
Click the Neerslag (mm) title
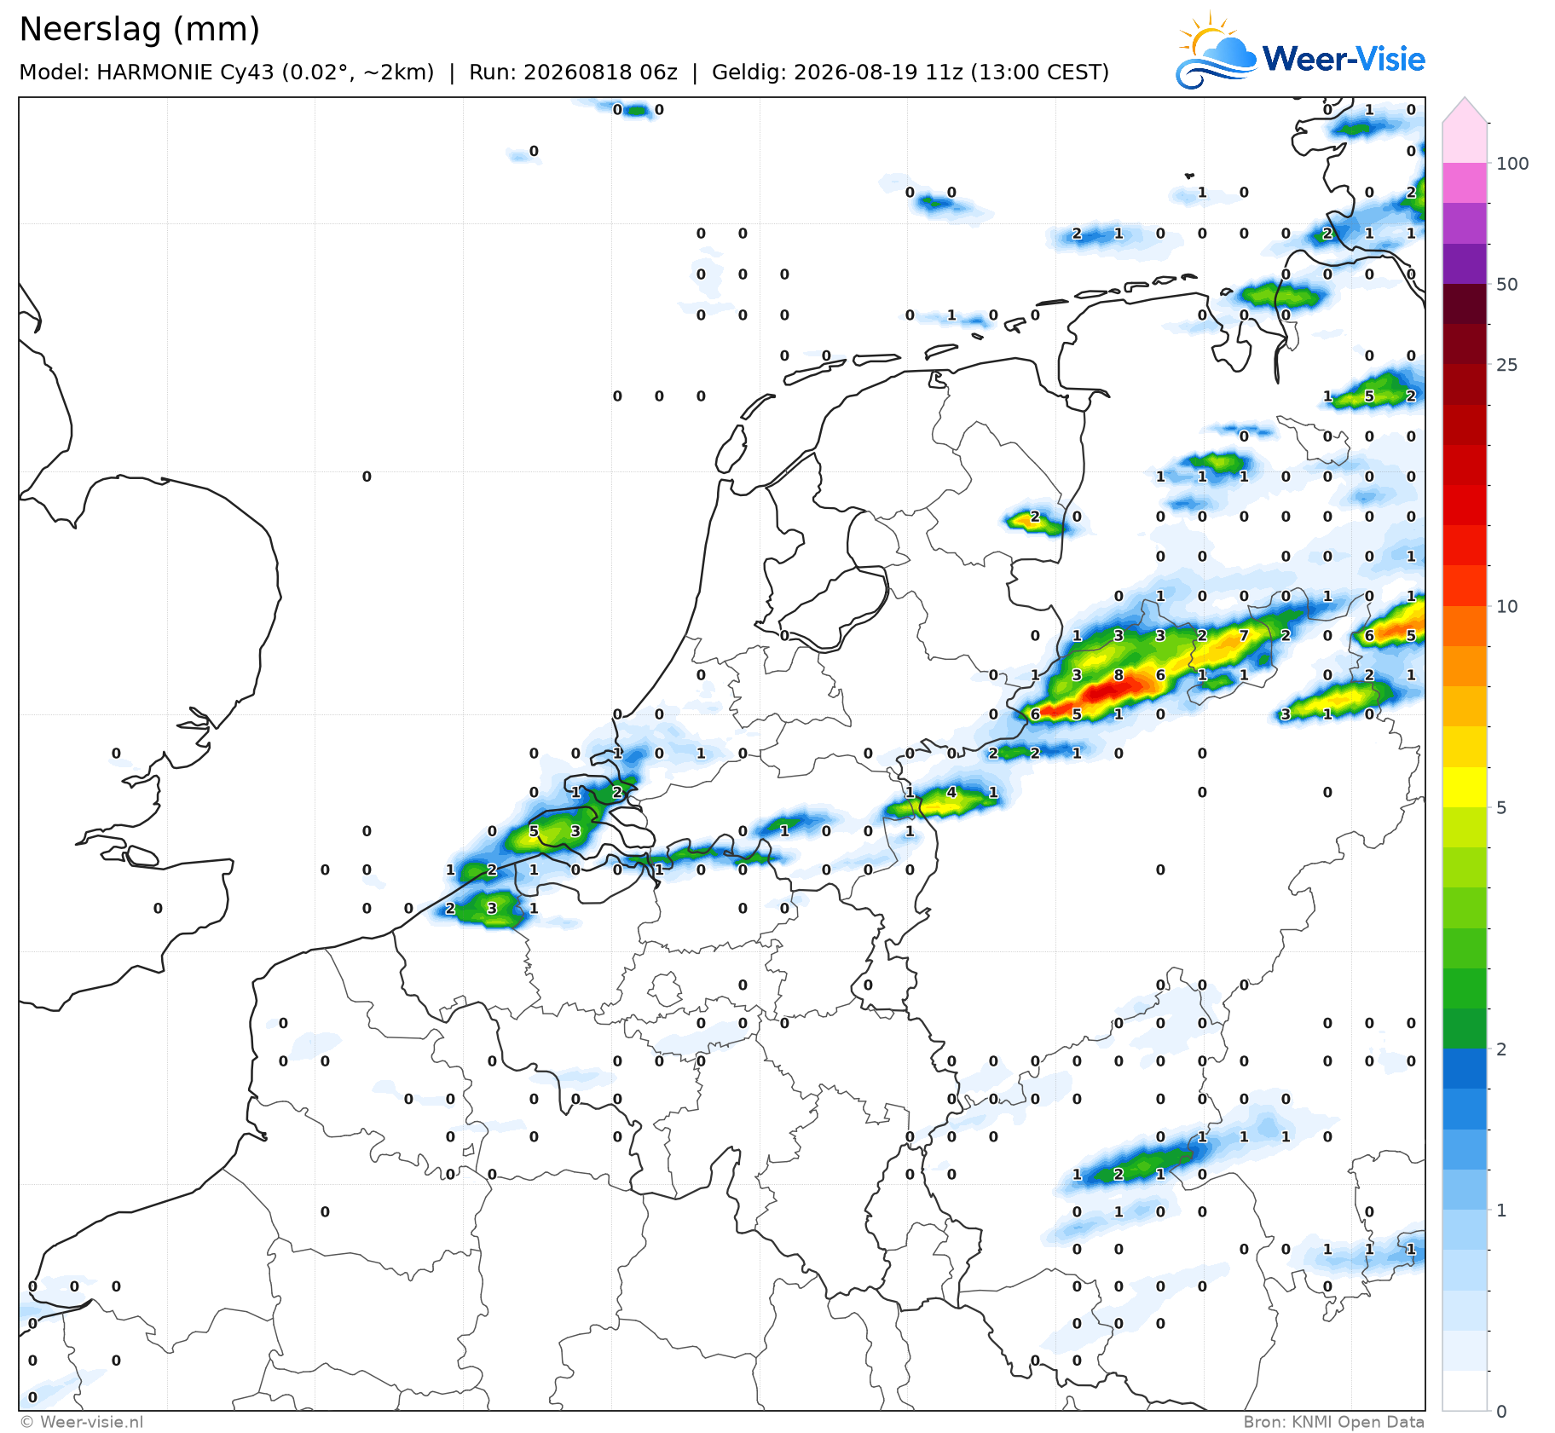(x=139, y=30)
